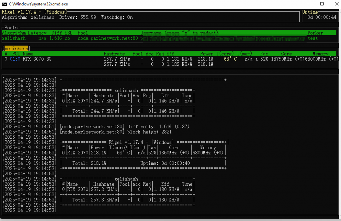Click "1.182 KH/W" in the RTX 3070 8G row

pos(179,59)
